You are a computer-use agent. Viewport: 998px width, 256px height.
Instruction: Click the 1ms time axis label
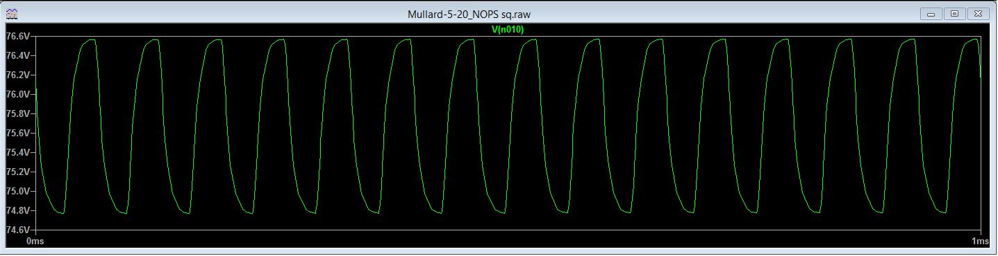pyautogui.click(x=980, y=241)
